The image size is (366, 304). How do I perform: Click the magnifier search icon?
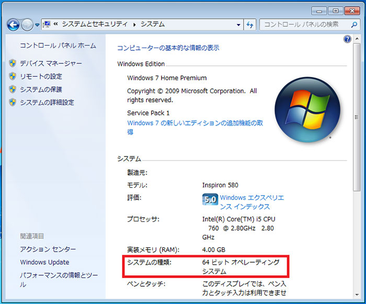pyautogui.click(x=354, y=25)
